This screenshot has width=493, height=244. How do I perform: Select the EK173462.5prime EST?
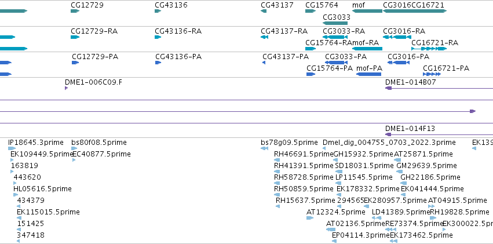click(393, 241)
